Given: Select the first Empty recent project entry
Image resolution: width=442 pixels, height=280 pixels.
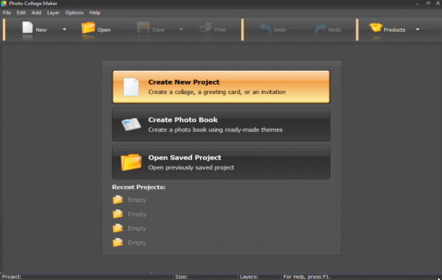Looking at the screenshot, I should [x=130, y=200].
